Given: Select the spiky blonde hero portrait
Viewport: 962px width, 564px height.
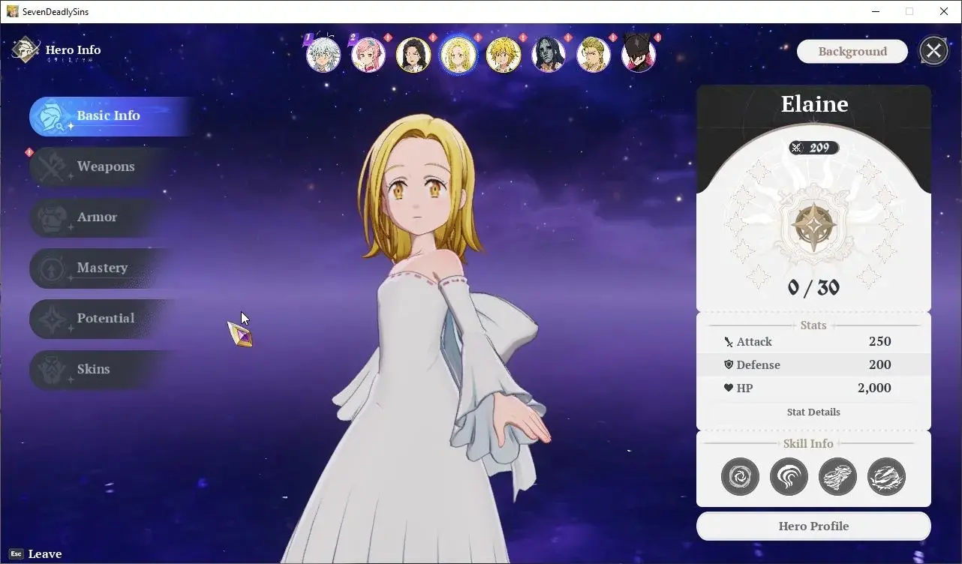Looking at the screenshot, I should 504,55.
